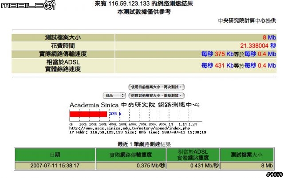Viewport: 284px width, 178px height.
Task: Click the Mobile01 logo
Action: click(28, 5)
